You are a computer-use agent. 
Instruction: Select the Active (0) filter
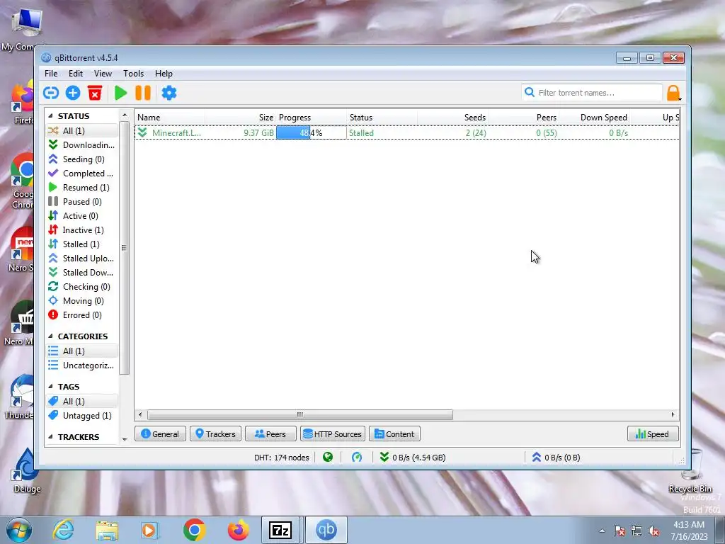tap(81, 216)
